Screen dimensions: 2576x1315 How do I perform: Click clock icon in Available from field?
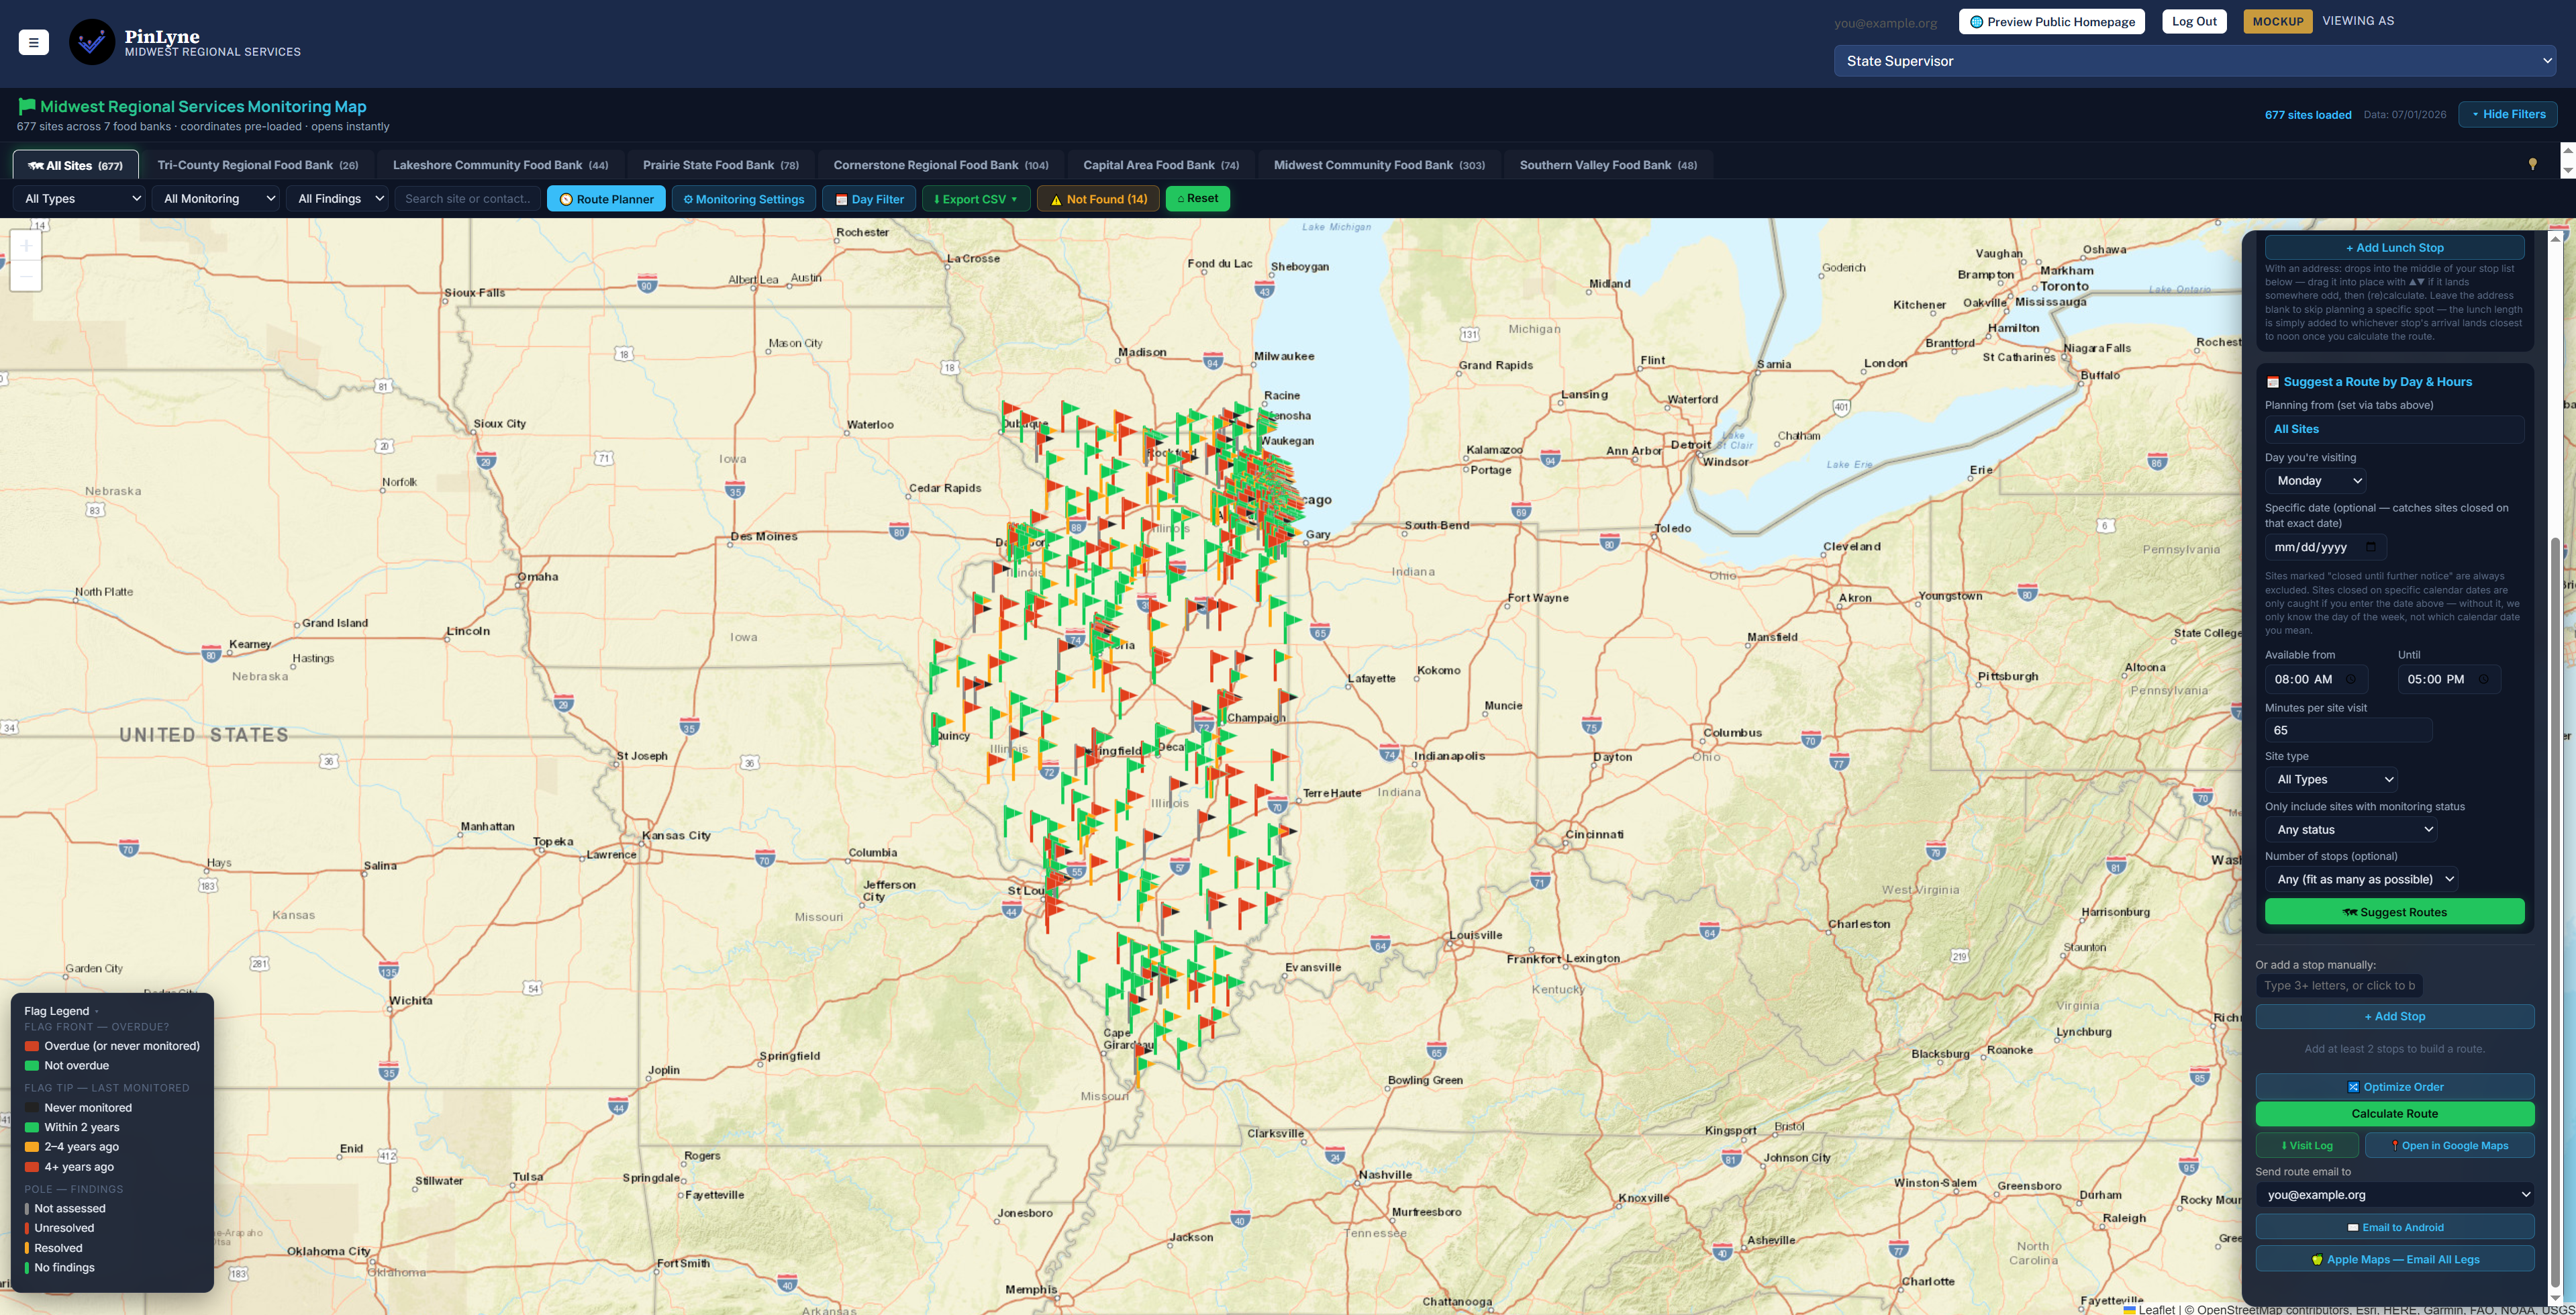pyautogui.click(x=2351, y=679)
